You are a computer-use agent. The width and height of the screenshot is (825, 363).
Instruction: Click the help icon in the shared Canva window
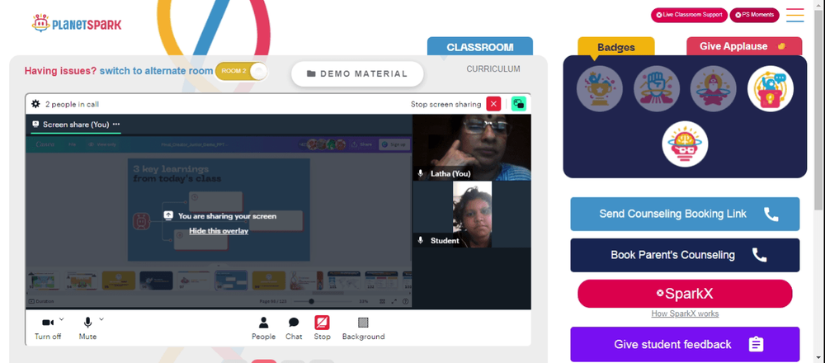point(405,301)
